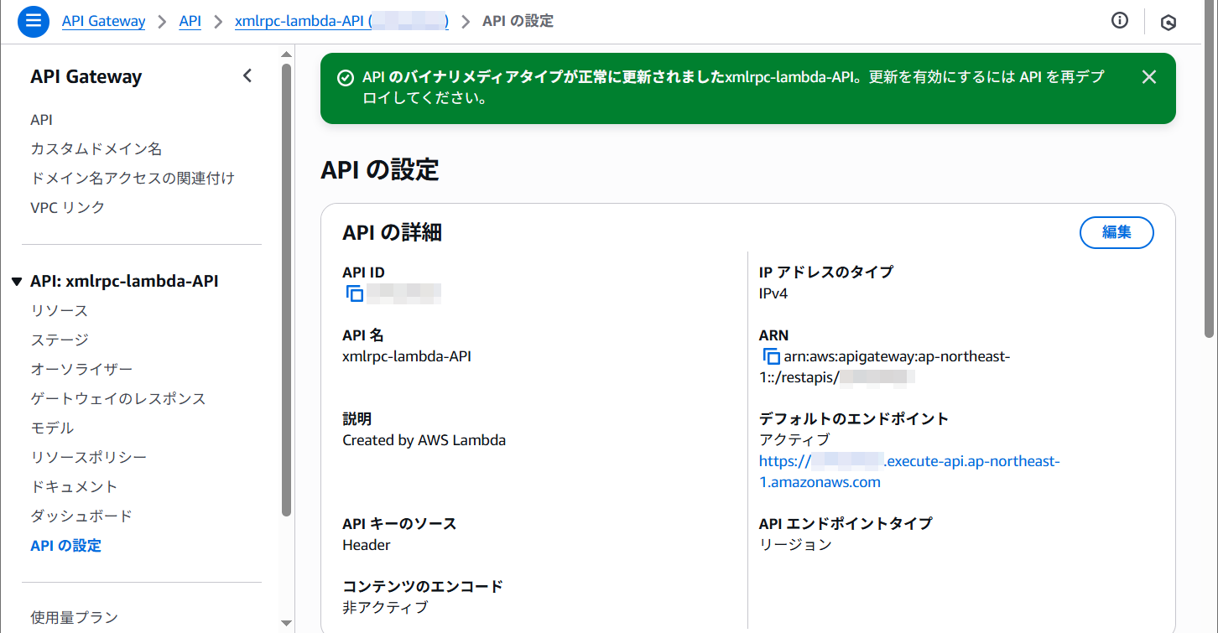Go to API Gateway breadcrumb link
This screenshot has height=633, width=1218.
tap(103, 21)
